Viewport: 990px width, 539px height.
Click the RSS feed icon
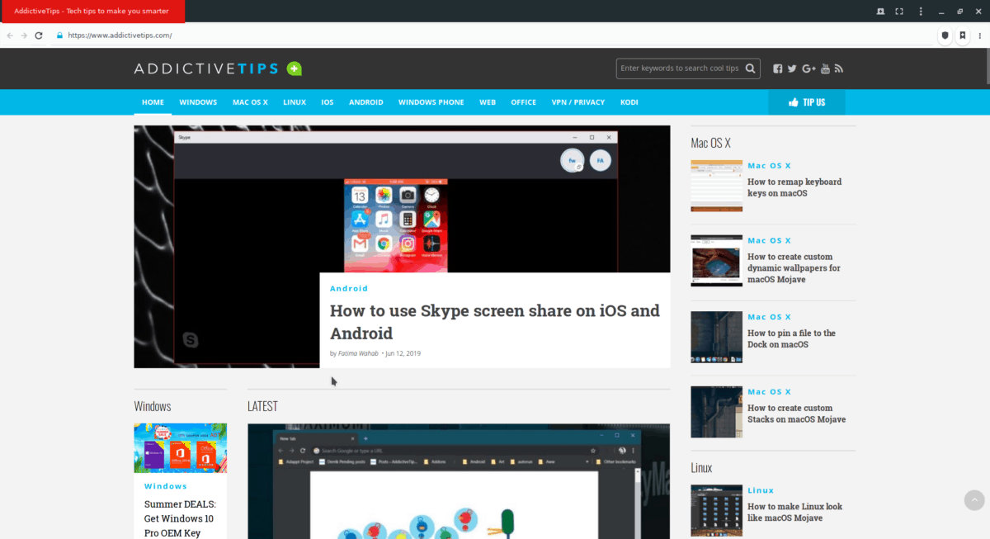[839, 69]
